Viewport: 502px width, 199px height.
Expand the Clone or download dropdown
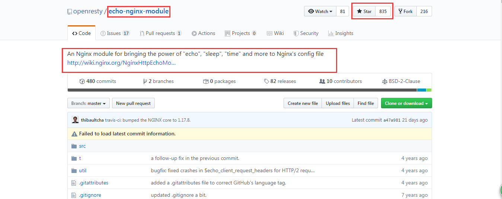(x=406, y=103)
